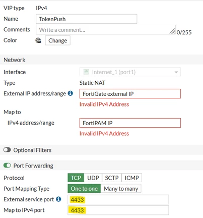203x218 pixels.
Task: Open the Interface dropdown arrow
Action: click(176, 72)
